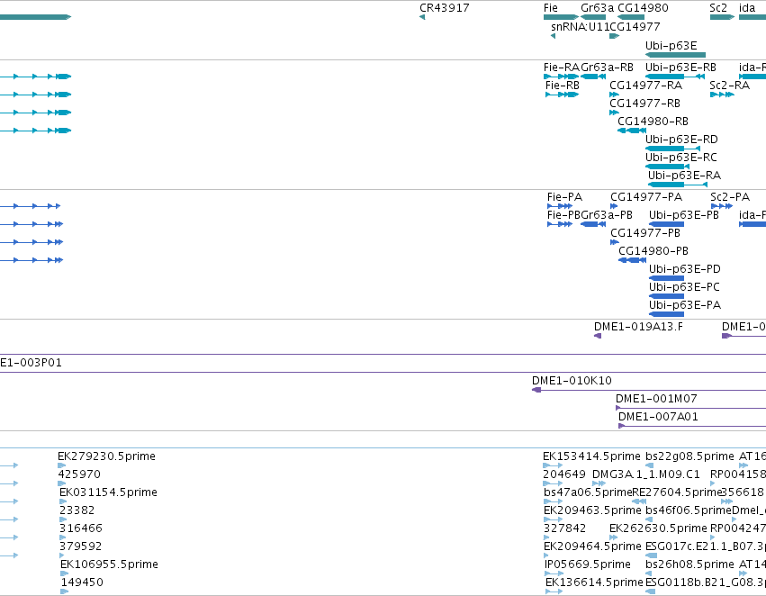
Task: Click the 204649 EST label
Action: click(x=564, y=474)
